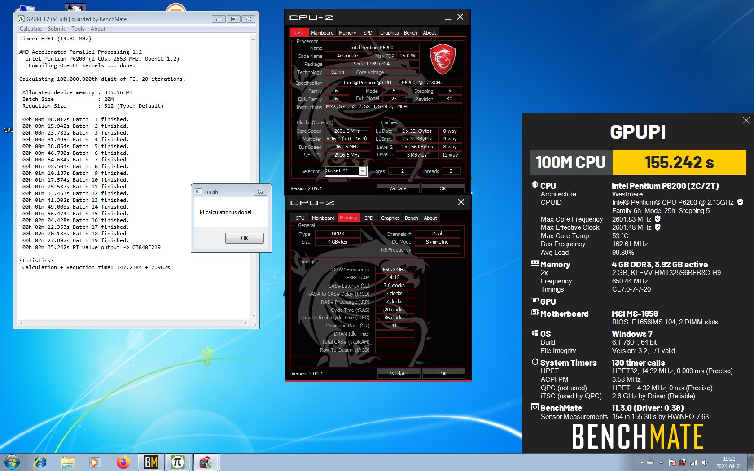Viewport: 754px width, 471px height.
Task: Click DRAM Frequency 650.3 MHz field
Action: (x=394, y=270)
